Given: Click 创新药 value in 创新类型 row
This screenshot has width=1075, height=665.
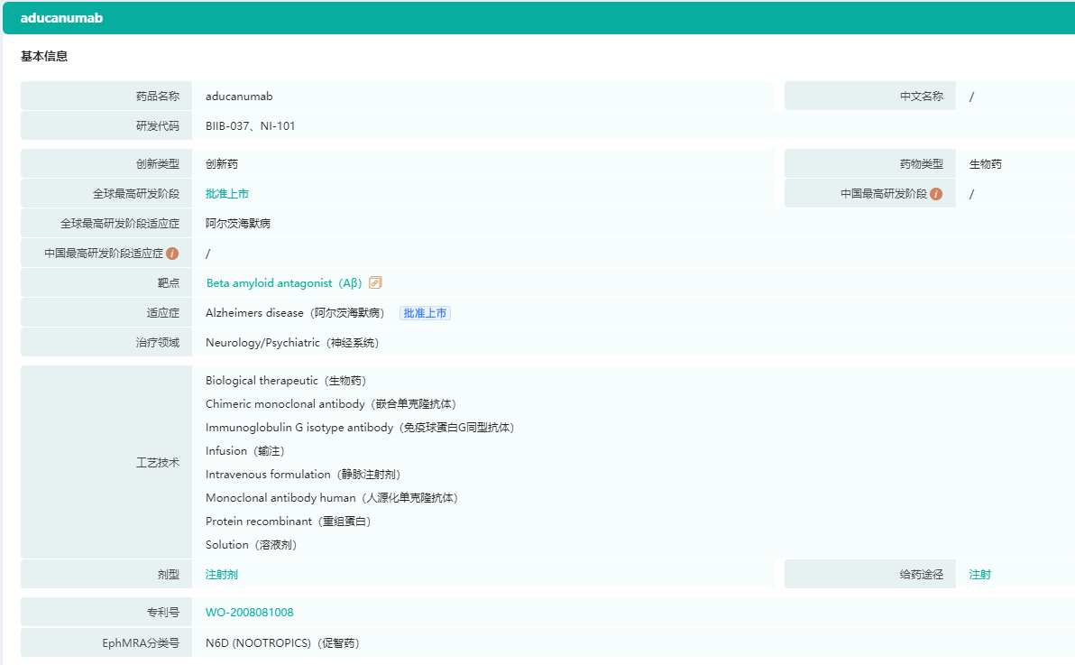Looking at the screenshot, I should click(221, 164).
